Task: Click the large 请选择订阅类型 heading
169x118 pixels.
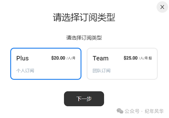Action: pyautogui.click(x=84, y=17)
